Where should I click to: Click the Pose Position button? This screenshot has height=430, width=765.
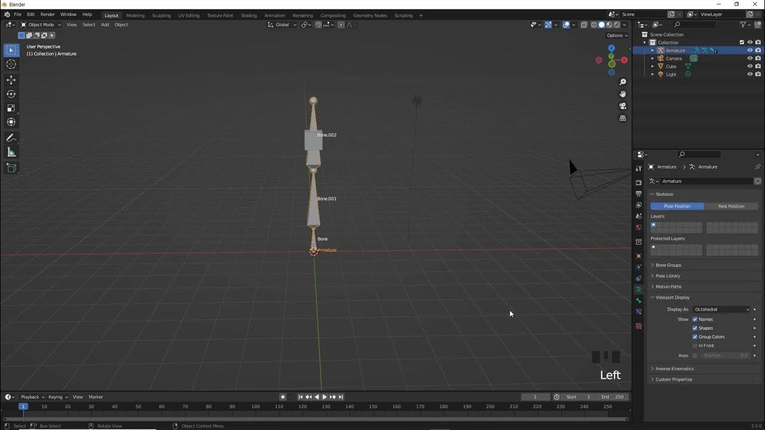pyautogui.click(x=677, y=206)
